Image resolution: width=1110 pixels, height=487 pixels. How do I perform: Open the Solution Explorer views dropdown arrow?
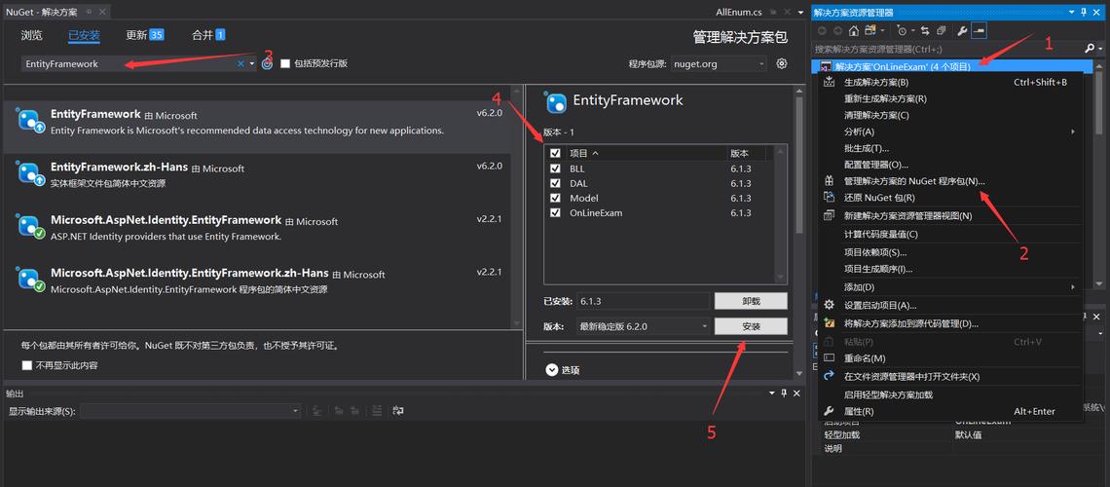click(883, 30)
